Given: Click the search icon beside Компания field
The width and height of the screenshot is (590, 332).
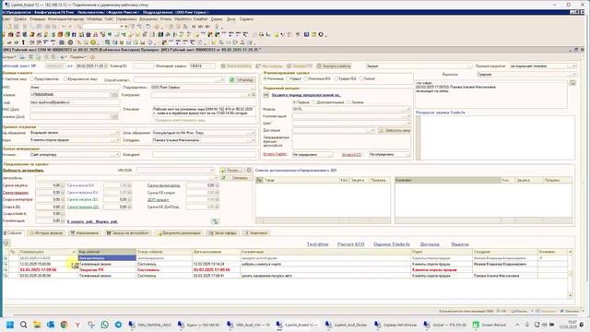Looking at the screenshot, I should pyautogui.click(x=254, y=95).
